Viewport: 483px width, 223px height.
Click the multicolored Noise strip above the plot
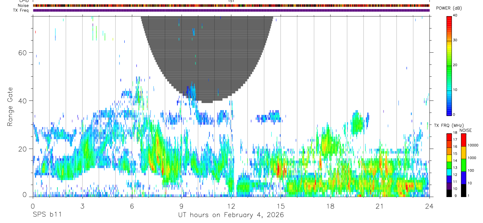click(x=231, y=6)
